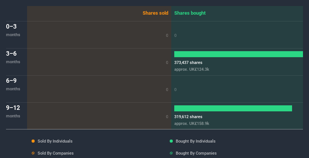
Task: Click shares bought zero in 6–9 months row
Action: tap(175, 90)
